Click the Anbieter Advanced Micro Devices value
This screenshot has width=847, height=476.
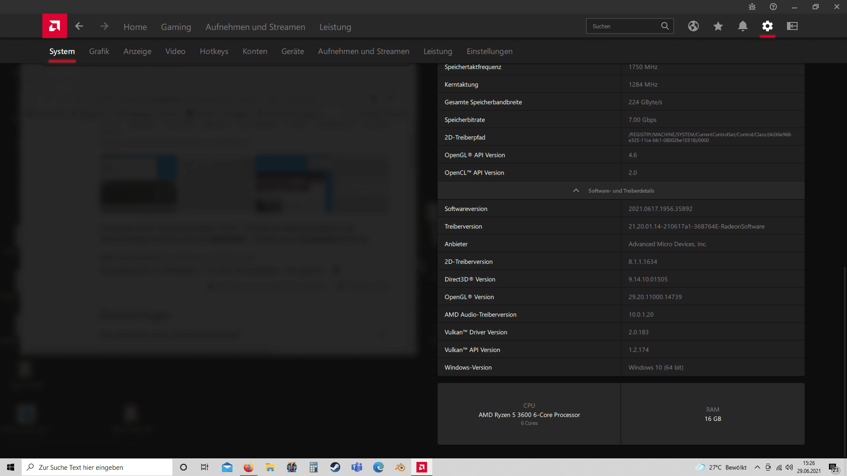pos(667,244)
